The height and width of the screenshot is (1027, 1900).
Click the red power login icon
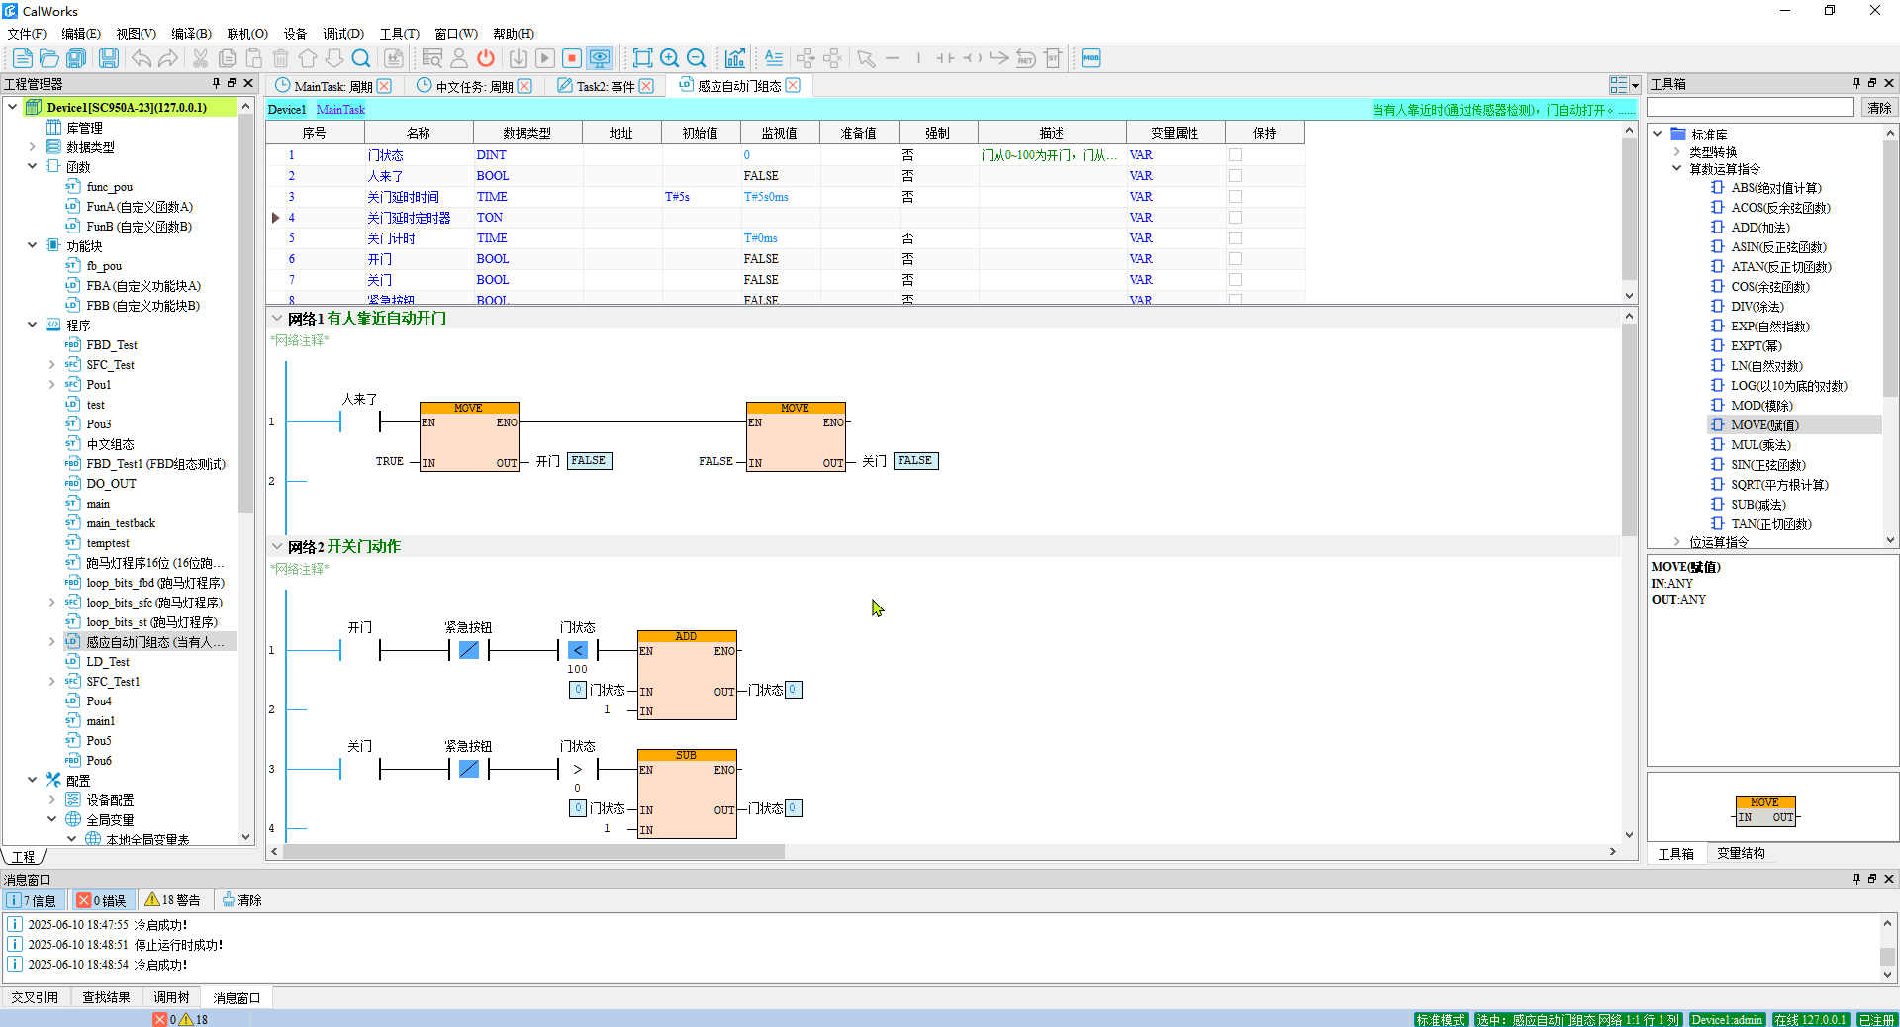(x=486, y=58)
